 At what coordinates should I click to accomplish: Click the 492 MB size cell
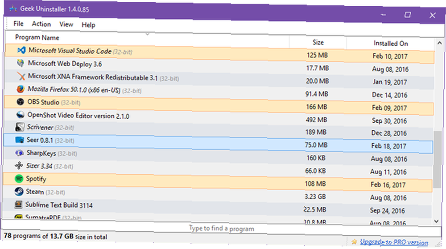[316, 120]
